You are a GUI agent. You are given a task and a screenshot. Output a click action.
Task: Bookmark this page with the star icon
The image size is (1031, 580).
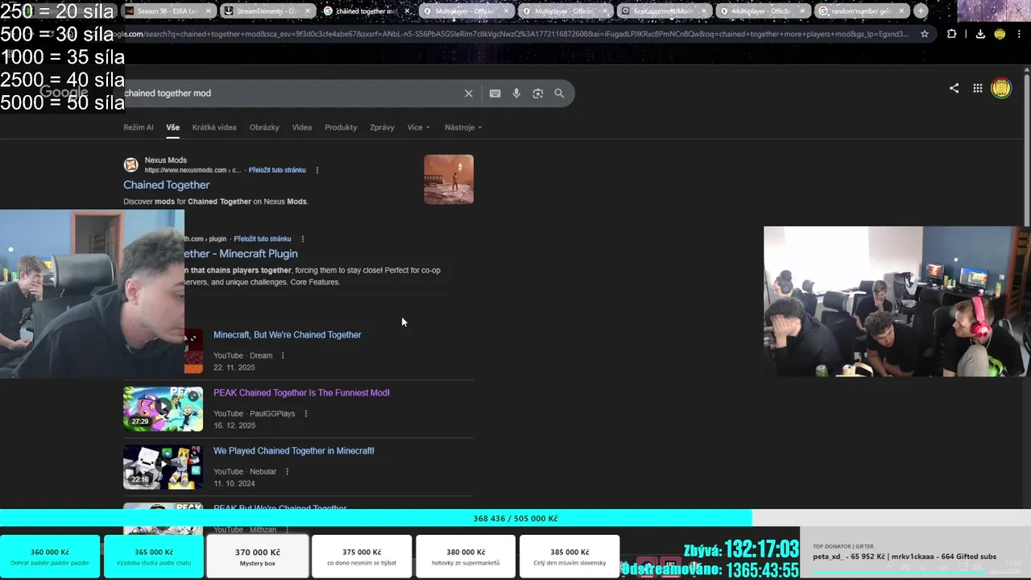[x=925, y=34]
